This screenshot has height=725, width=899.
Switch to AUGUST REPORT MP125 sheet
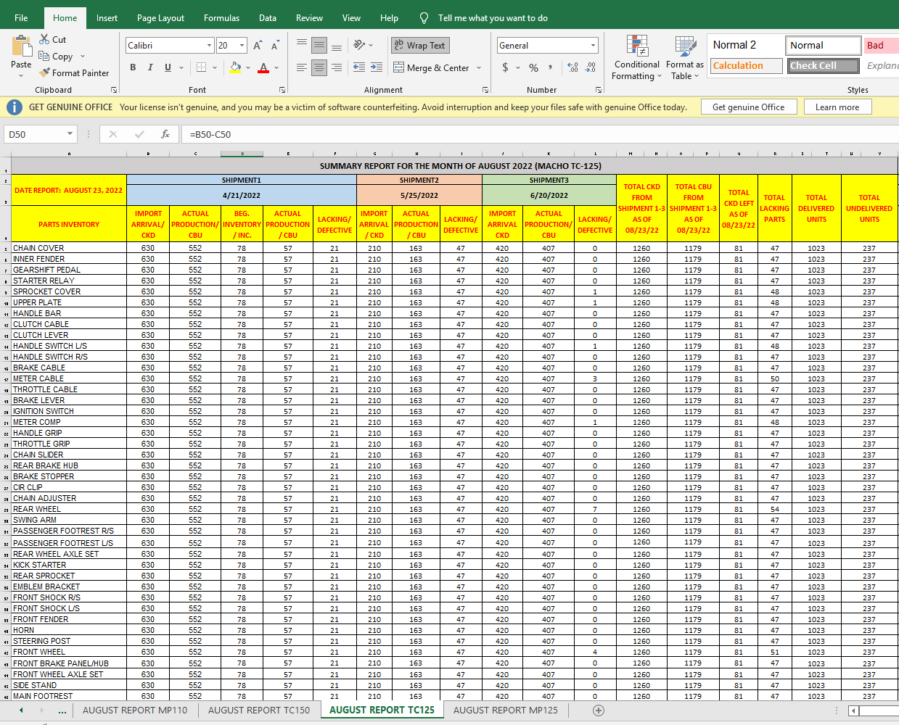coord(505,710)
